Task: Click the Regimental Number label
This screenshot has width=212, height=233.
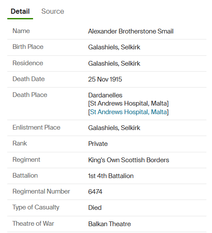Action: [41, 191]
